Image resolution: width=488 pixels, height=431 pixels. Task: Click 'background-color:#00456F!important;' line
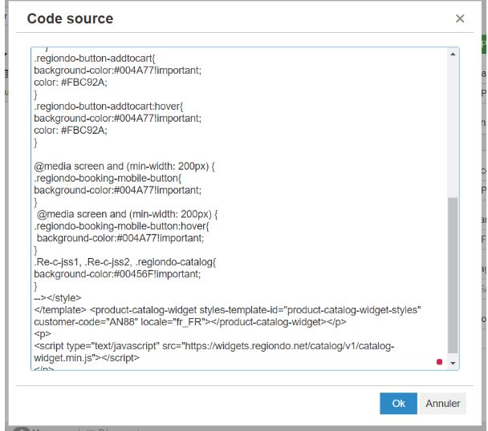[117, 274]
